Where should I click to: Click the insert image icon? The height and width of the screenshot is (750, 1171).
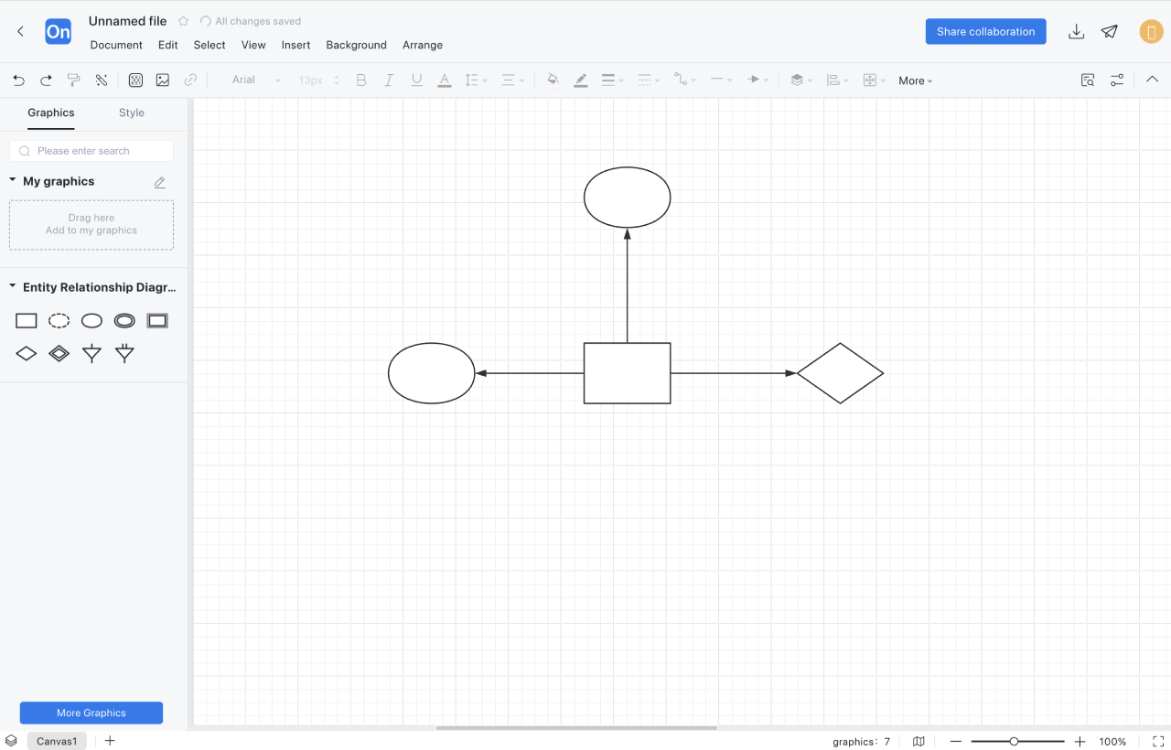click(163, 80)
